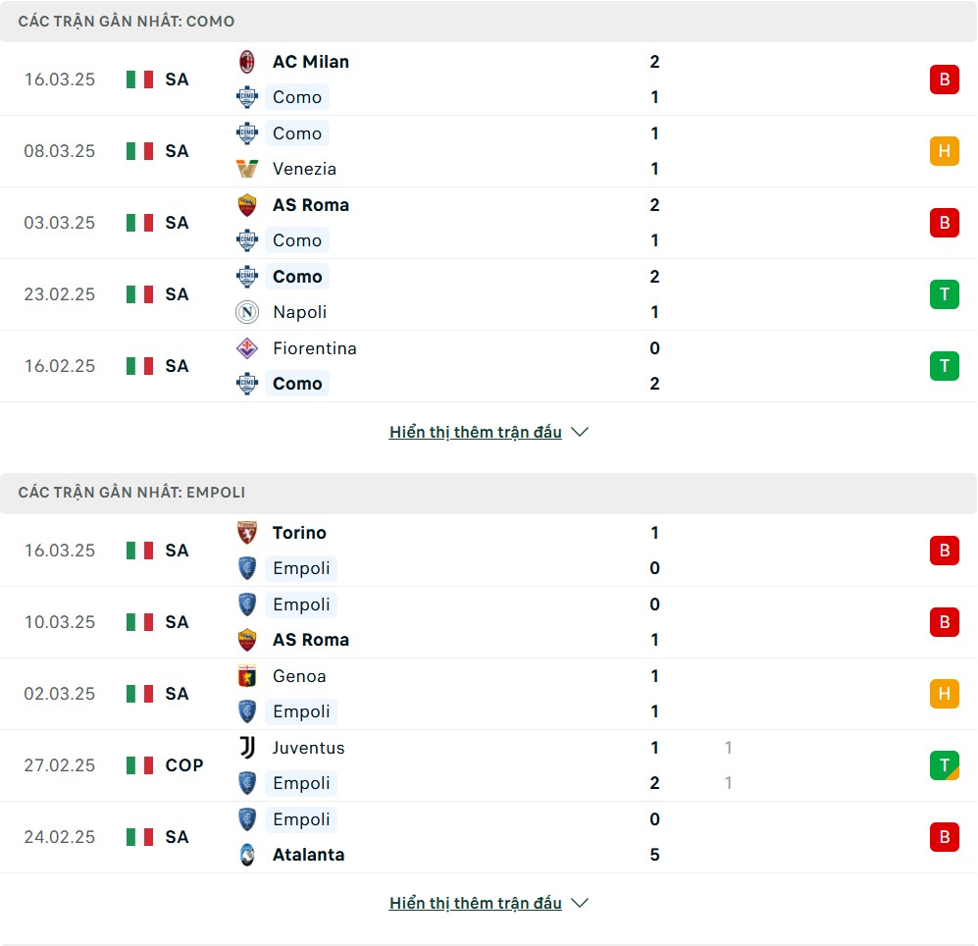Open the 'Hiển thị thêm trận đấu' link under Empoli
978x946 pixels.
[476, 903]
